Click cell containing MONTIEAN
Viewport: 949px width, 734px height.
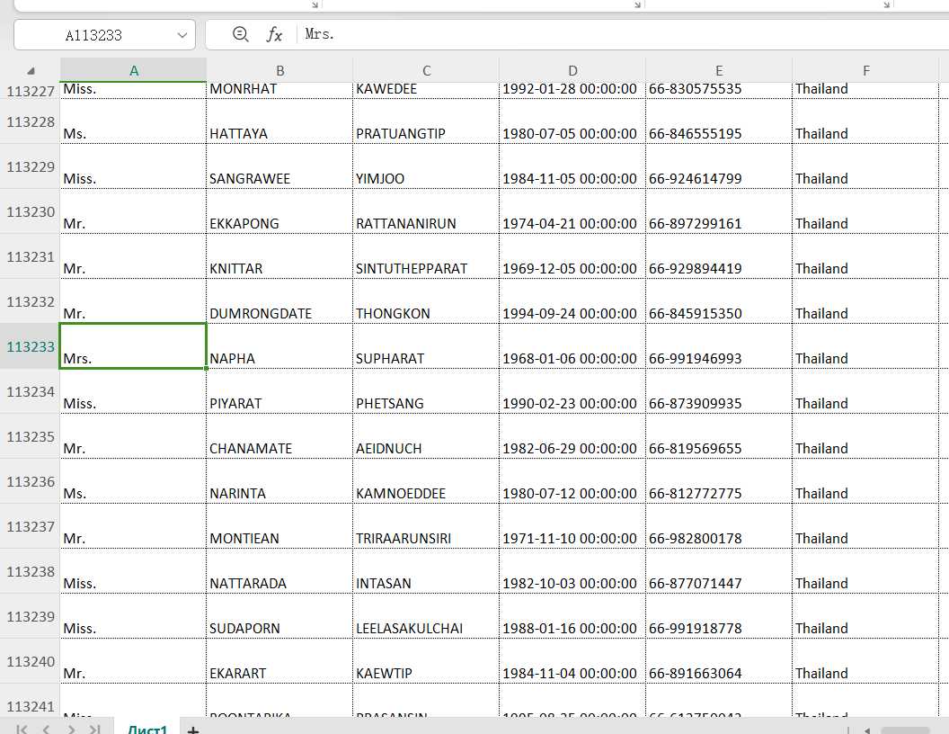coord(279,526)
